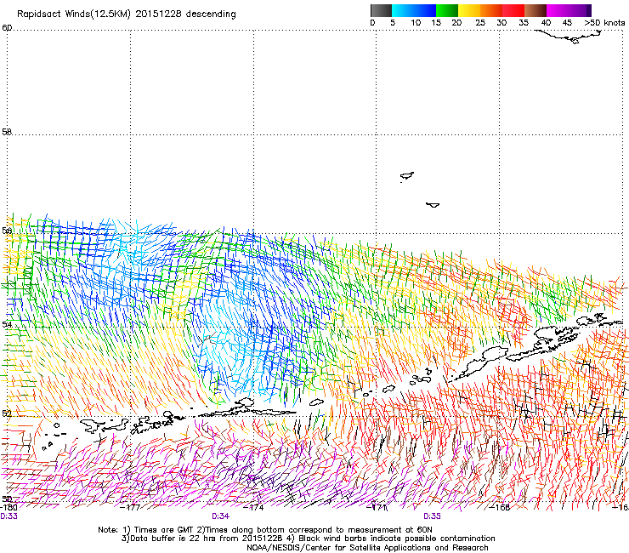Click the latitude label '56'

[7, 231]
